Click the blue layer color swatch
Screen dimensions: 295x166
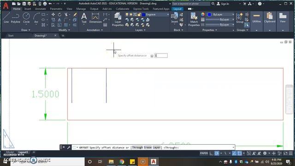tap(143, 14)
